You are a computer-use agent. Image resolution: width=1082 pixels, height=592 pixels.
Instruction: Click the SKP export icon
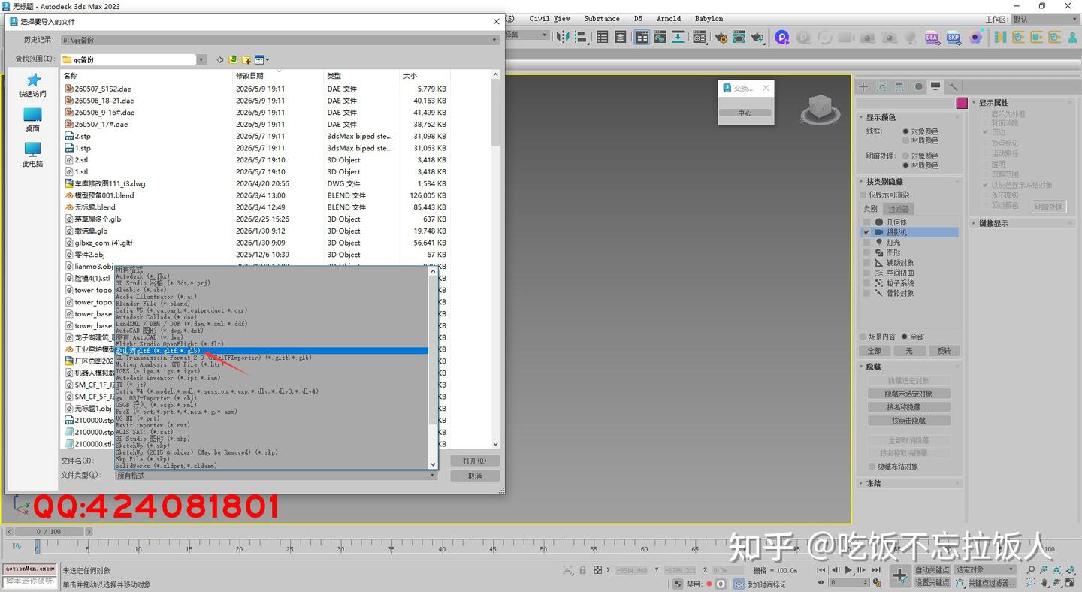click(x=954, y=37)
